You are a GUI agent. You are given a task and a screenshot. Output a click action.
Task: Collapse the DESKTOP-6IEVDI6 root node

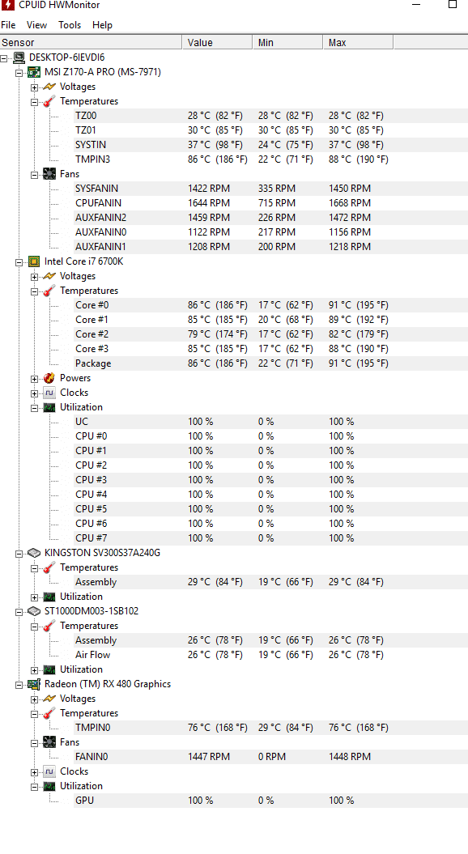point(4,57)
